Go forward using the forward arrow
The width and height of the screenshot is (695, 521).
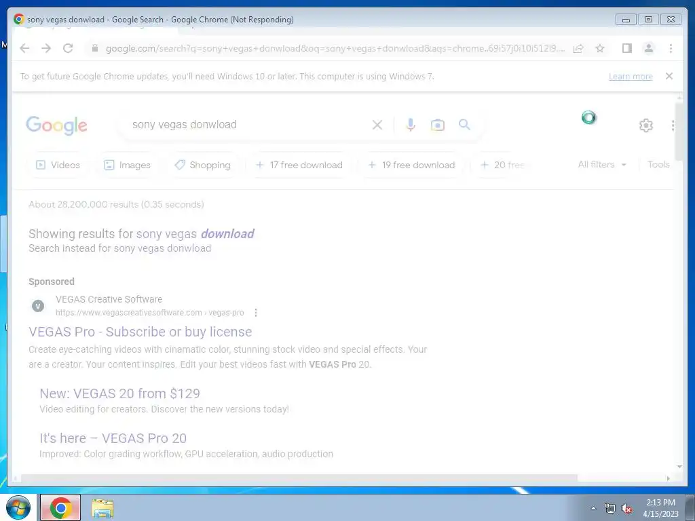coord(46,48)
